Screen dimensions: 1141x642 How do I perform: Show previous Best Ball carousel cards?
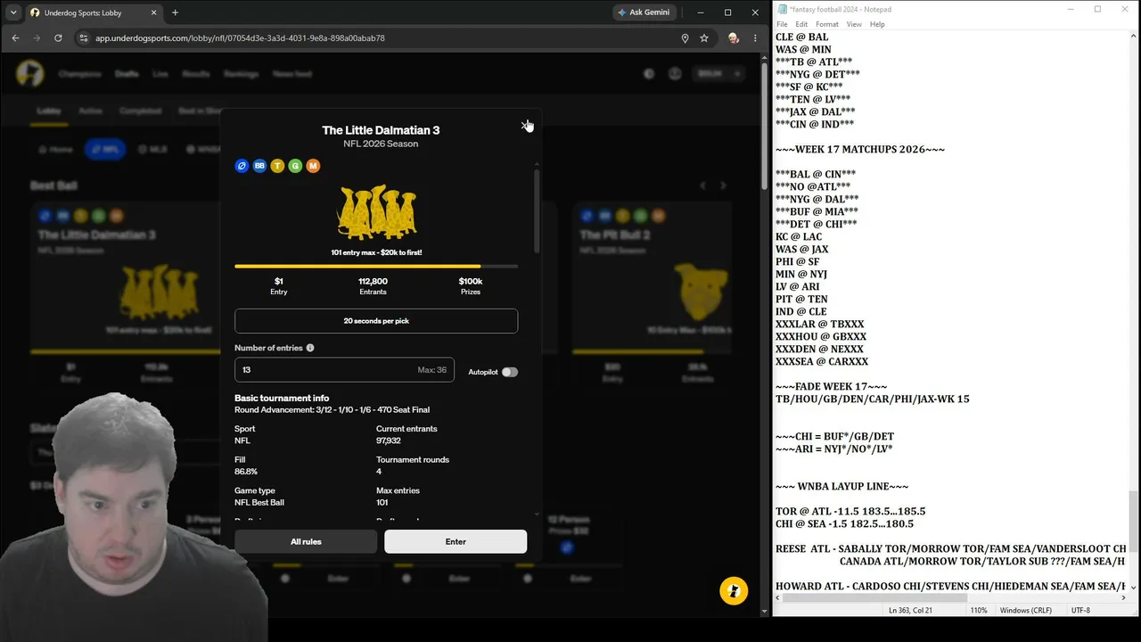click(702, 185)
